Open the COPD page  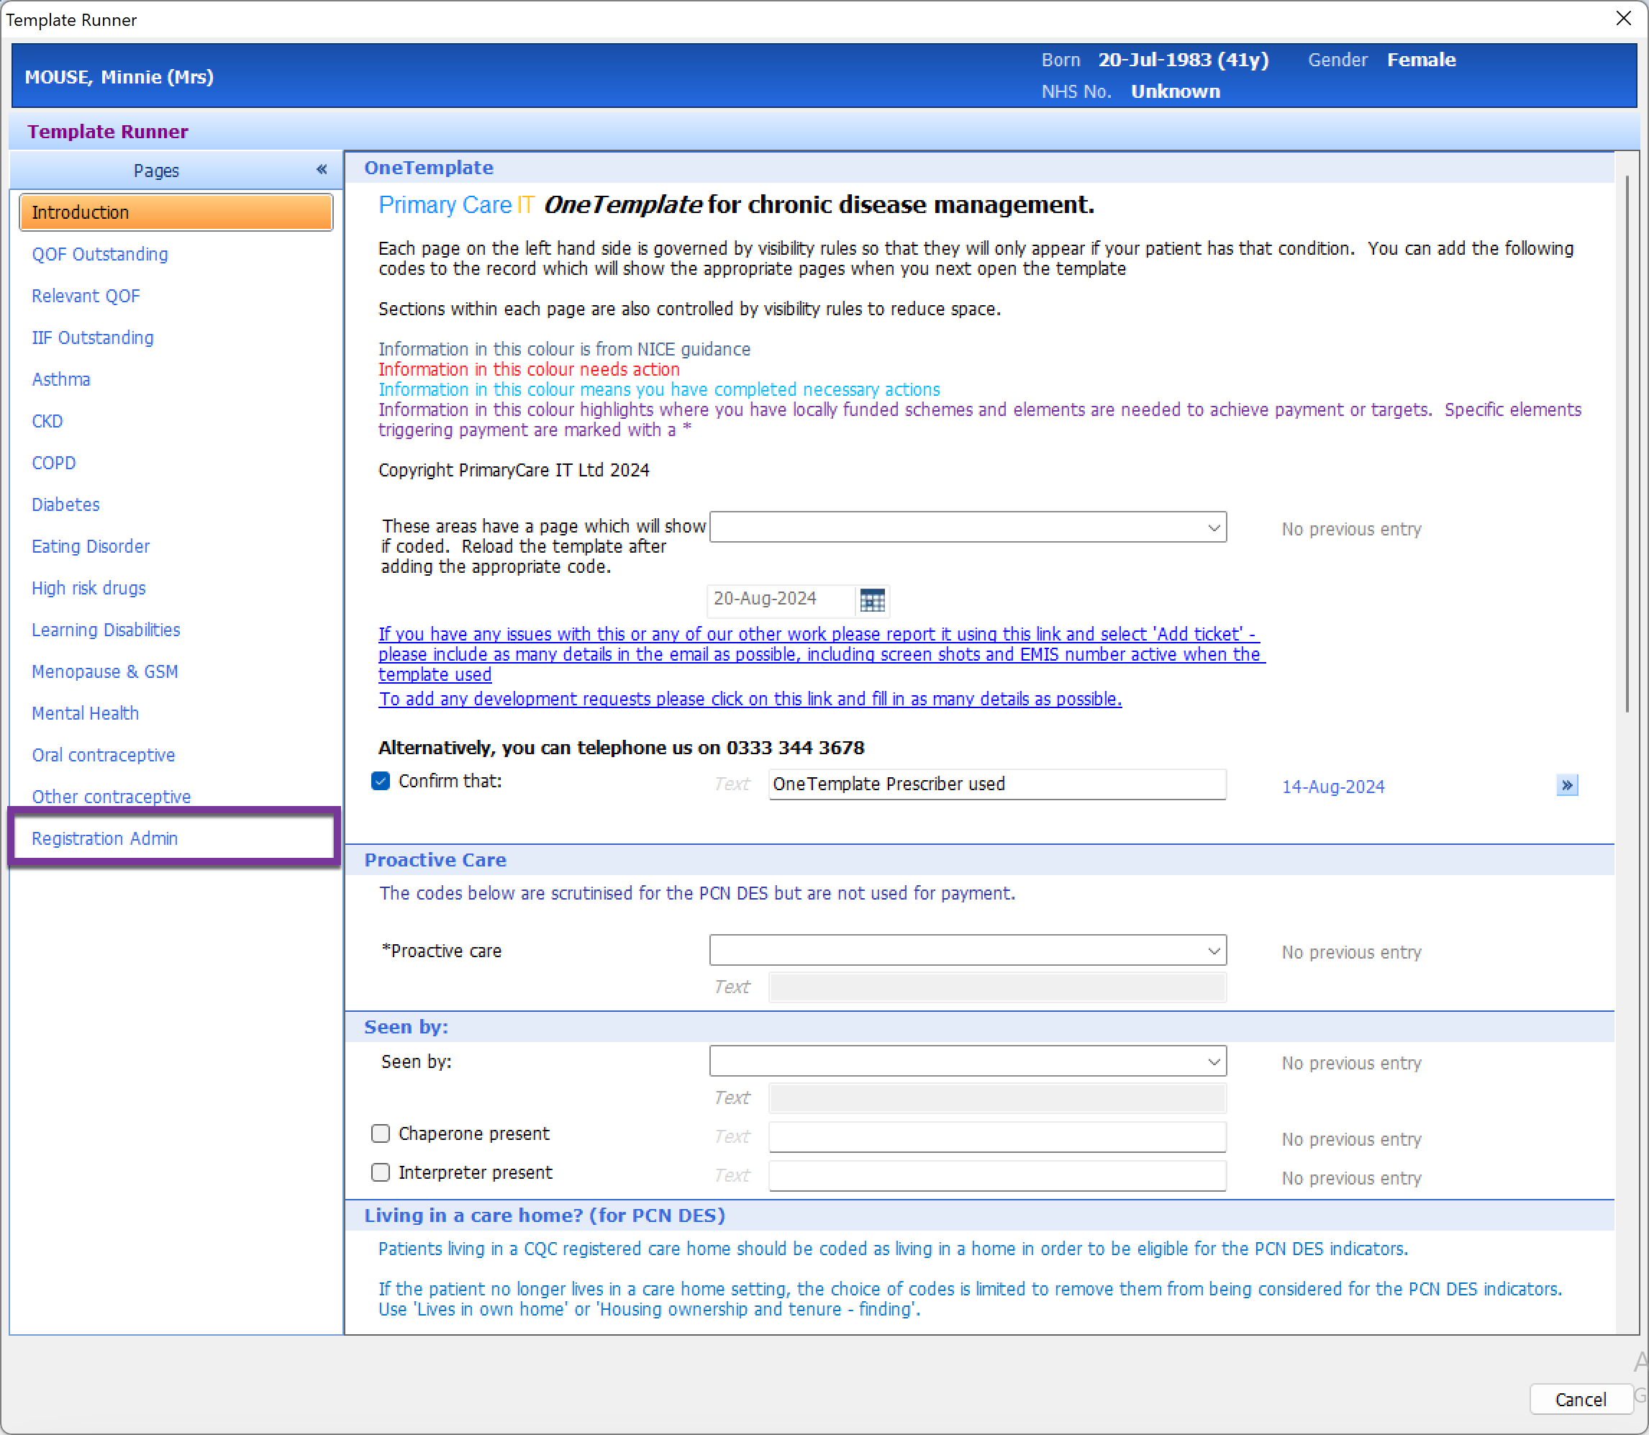54,463
